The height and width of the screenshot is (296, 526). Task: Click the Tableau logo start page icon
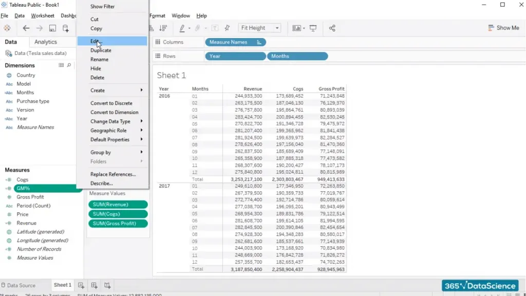tap(7, 28)
